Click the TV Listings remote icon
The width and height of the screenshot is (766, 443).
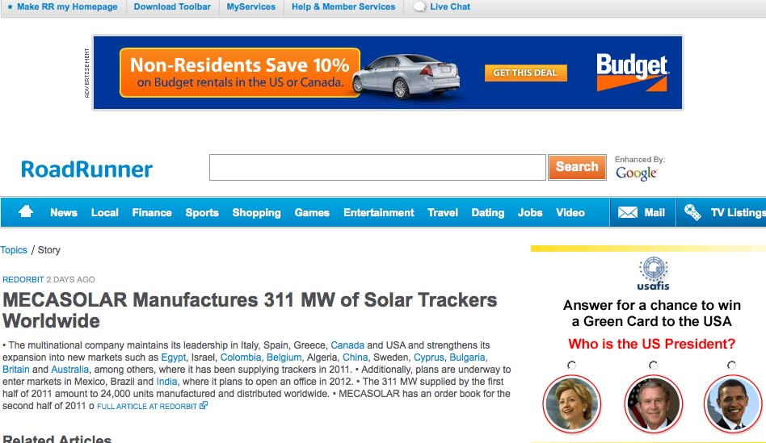click(692, 212)
